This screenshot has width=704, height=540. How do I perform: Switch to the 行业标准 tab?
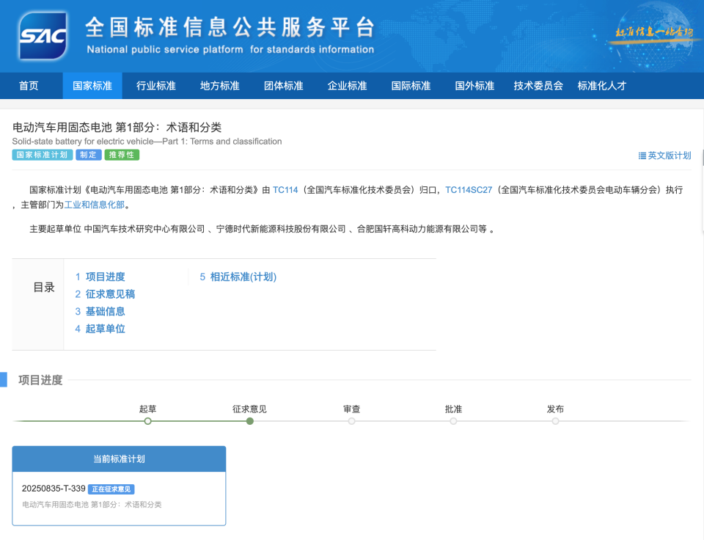pos(155,86)
